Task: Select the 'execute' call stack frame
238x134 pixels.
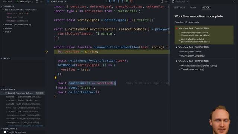Action: tap(24, 104)
